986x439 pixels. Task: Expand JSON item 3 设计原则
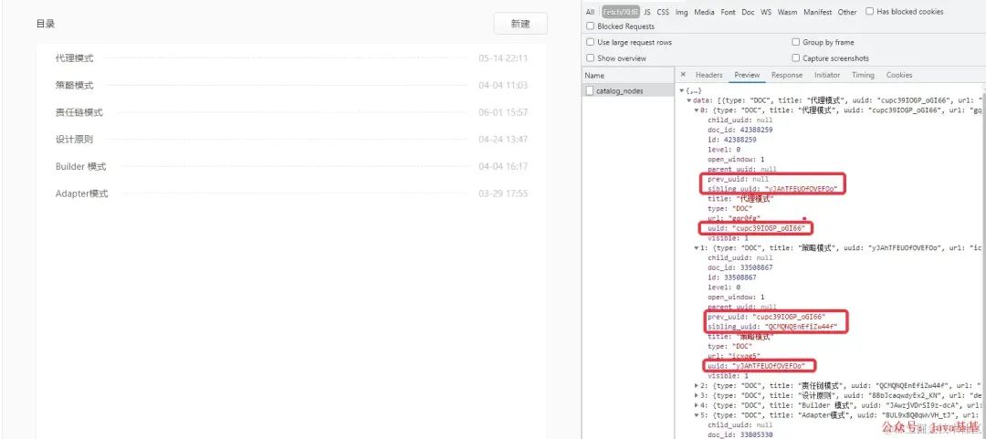696,395
